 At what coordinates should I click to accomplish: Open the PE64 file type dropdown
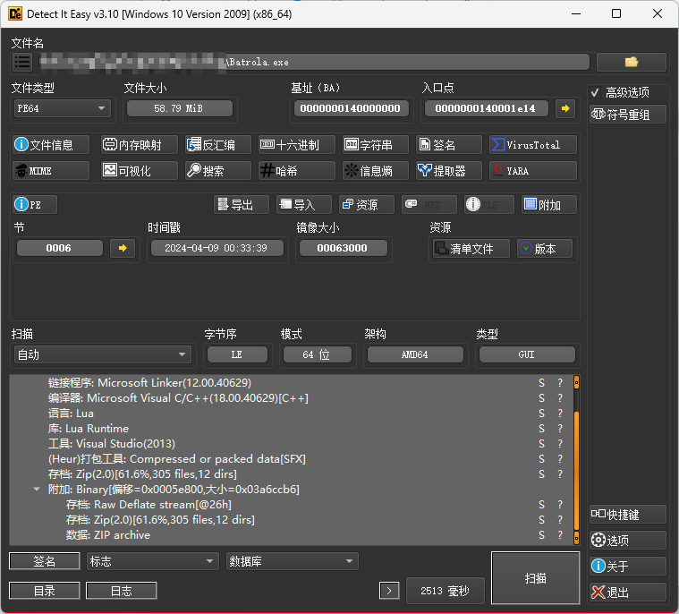[61, 108]
